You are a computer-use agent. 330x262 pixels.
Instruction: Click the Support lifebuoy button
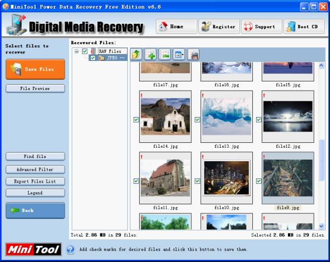(262, 26)
